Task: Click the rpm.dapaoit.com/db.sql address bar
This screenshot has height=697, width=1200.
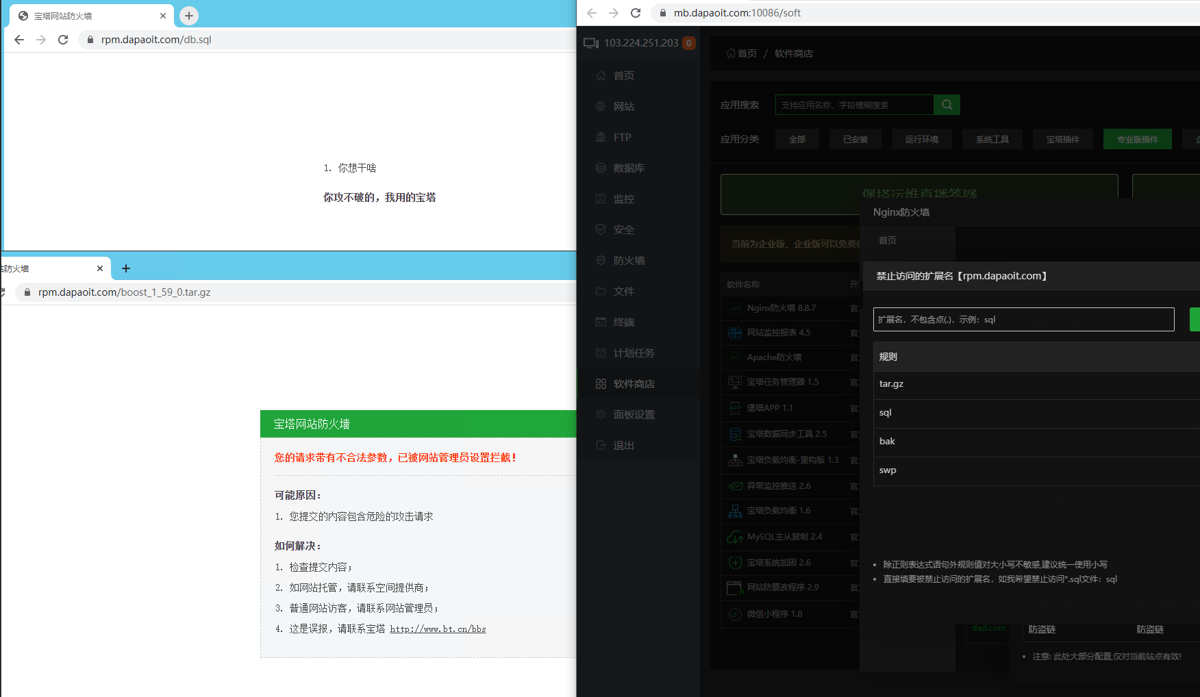Action: point(329,40)
